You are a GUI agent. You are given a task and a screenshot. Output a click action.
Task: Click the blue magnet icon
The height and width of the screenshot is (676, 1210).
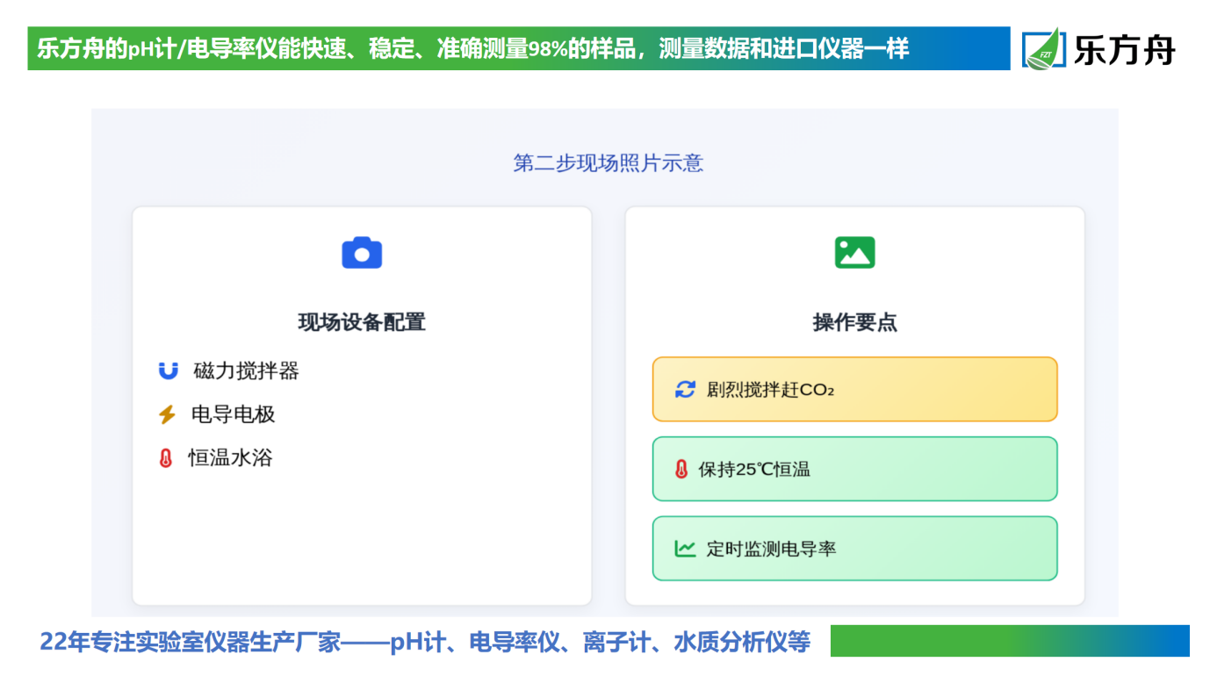pos(168,370)
